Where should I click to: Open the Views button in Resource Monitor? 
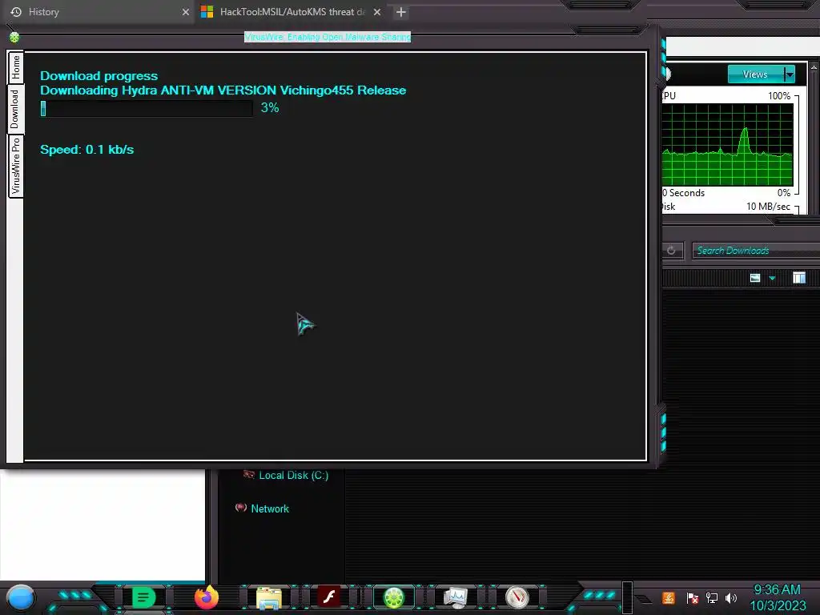click(x=755, y=74)
